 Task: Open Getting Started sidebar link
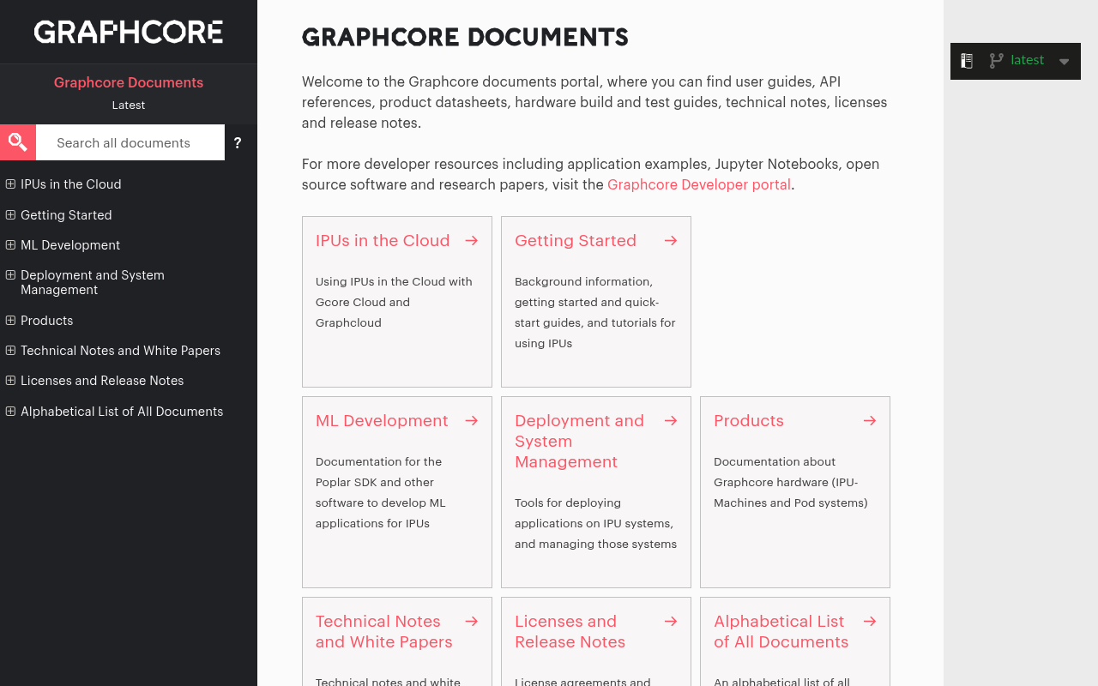(66, 215)
